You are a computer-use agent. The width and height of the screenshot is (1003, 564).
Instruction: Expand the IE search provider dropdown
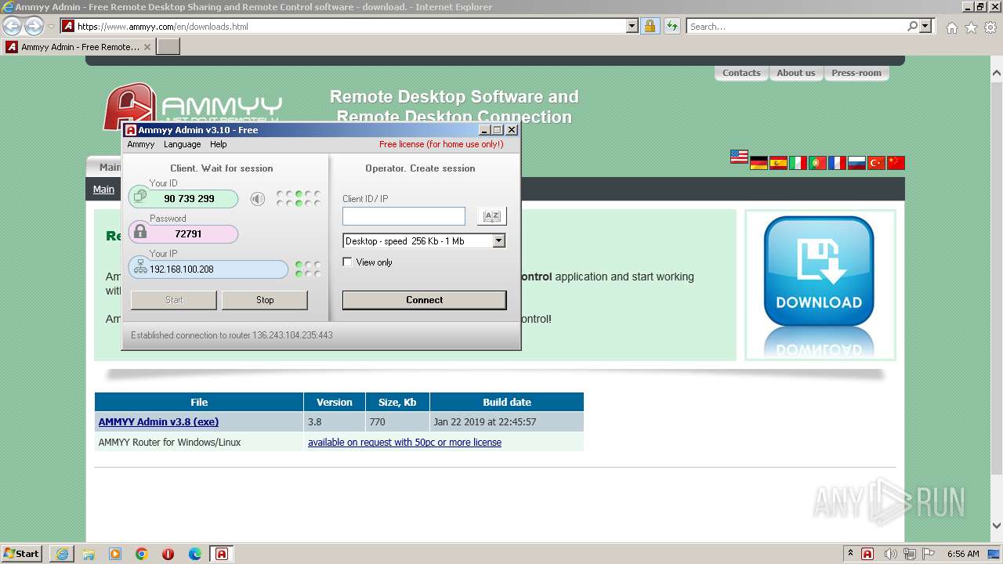point(925,26)
